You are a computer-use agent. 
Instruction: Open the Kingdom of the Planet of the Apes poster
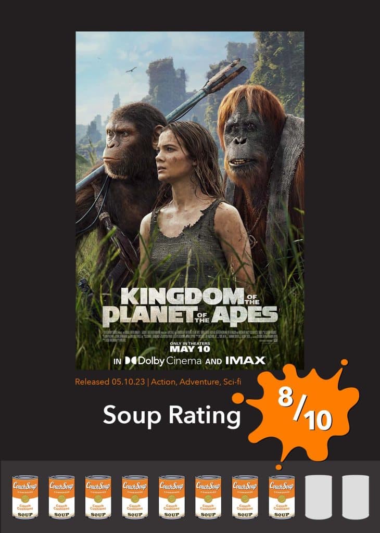189,200
